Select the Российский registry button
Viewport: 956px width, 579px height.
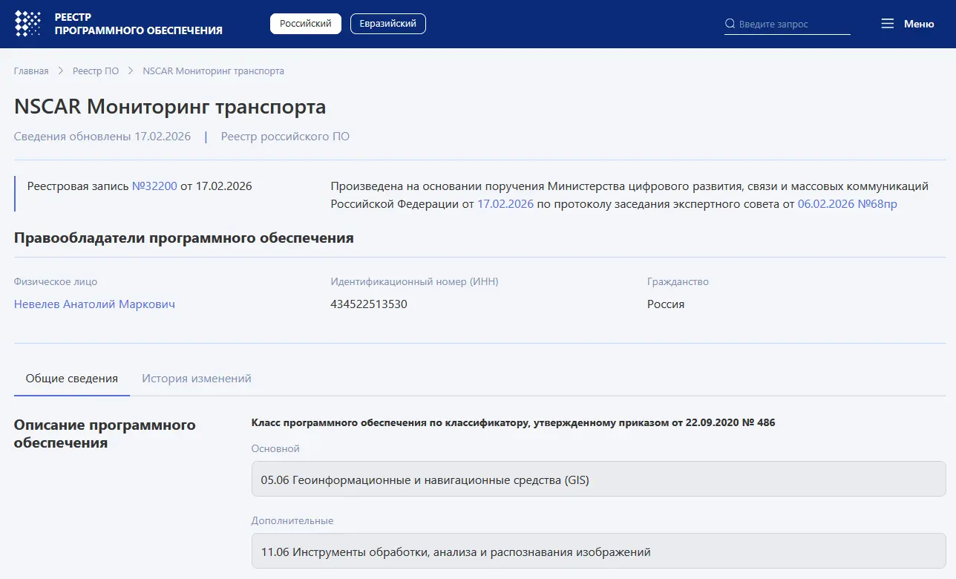[305, 23]
